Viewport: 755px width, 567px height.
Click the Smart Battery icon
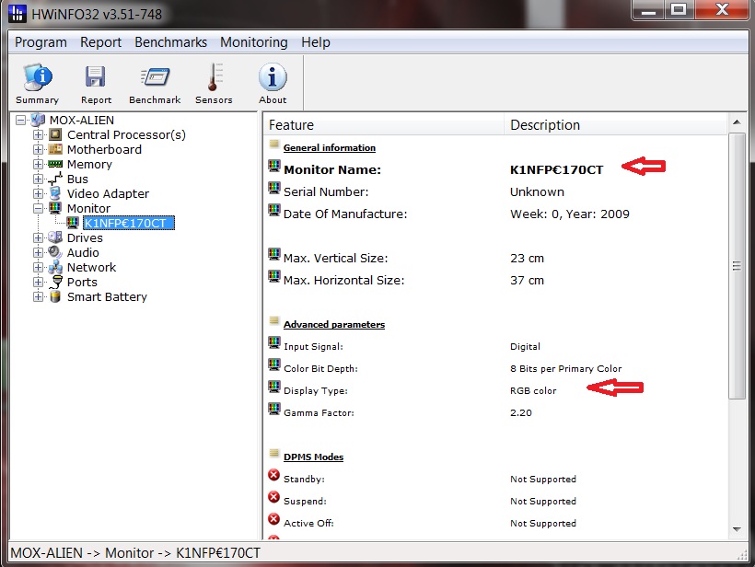pyautogui.click(x=55, y=296)
